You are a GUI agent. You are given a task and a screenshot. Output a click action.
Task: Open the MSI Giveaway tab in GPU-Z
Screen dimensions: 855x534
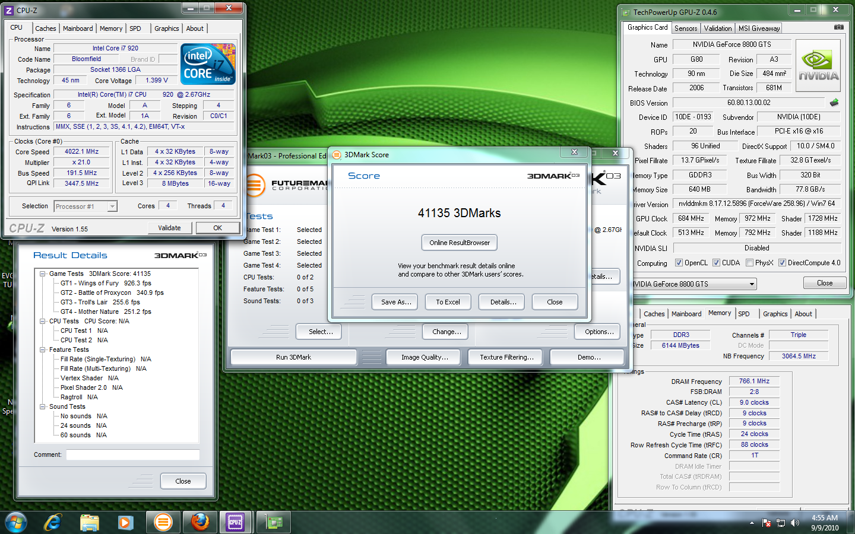coord(759,28)
